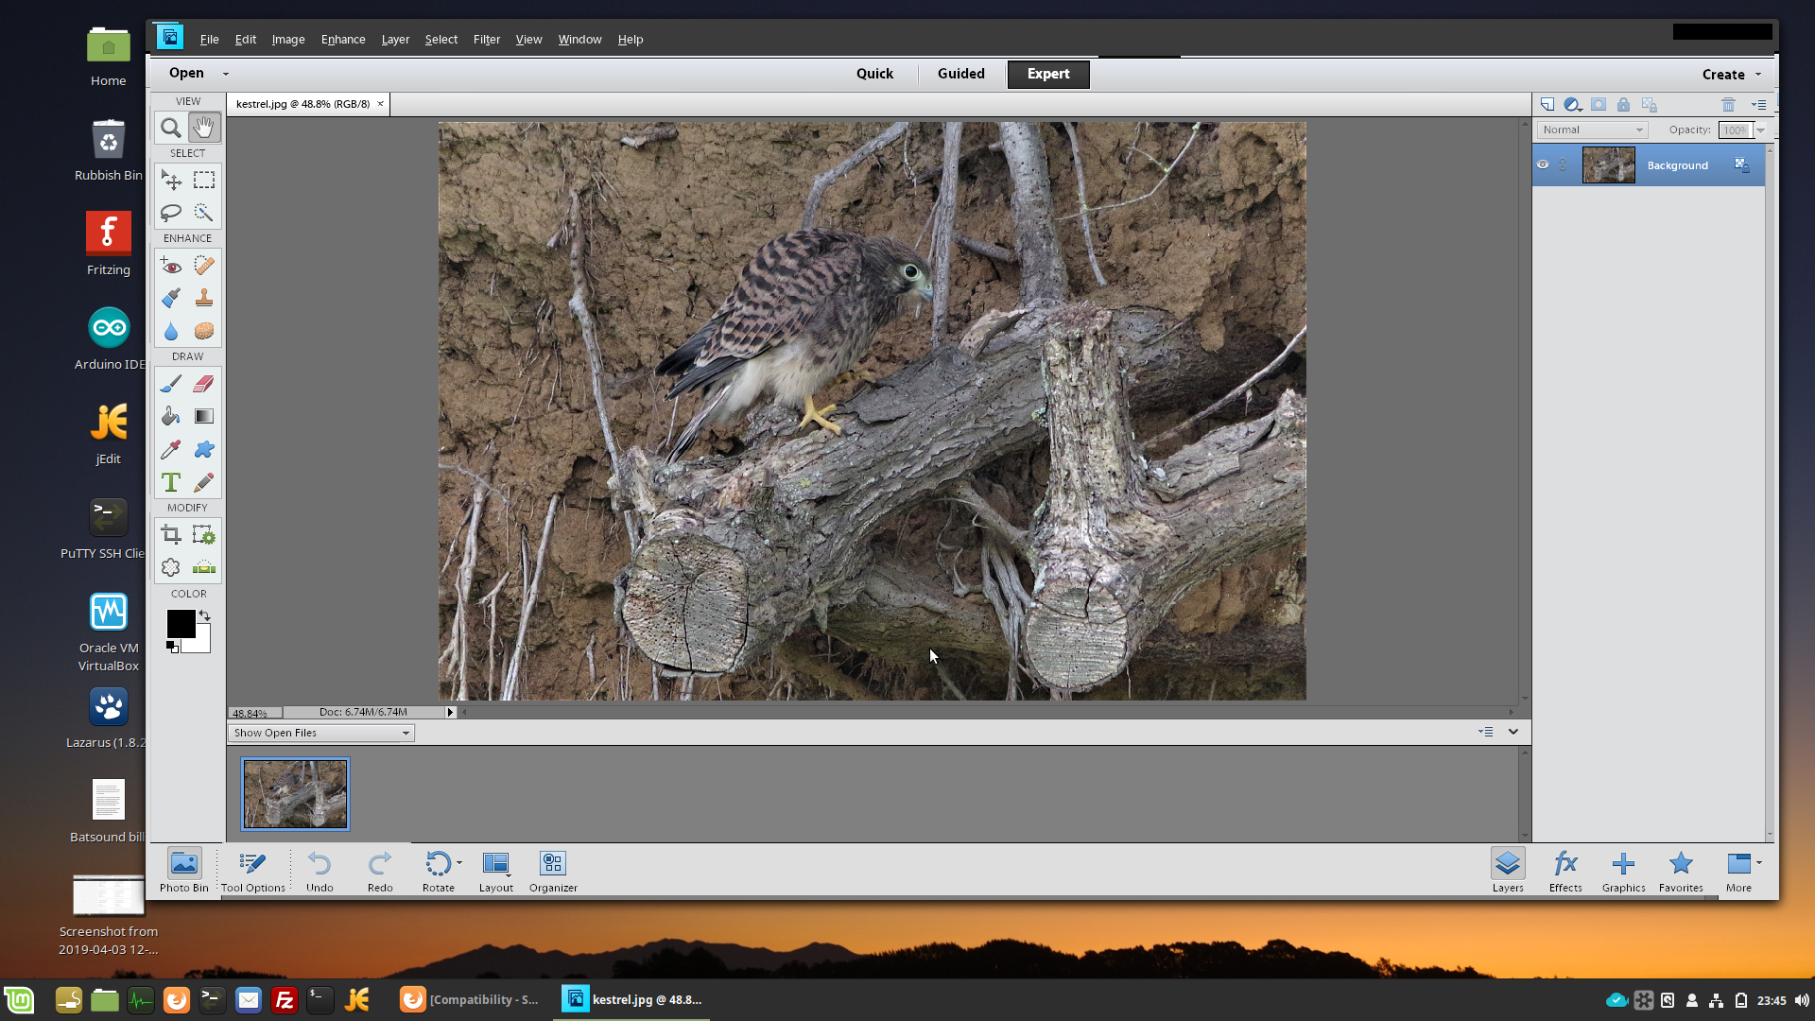The width and height of the screenshot is (1815, 1021).
Task: Expand the Show Open Files dropdown
Action: 404,732
